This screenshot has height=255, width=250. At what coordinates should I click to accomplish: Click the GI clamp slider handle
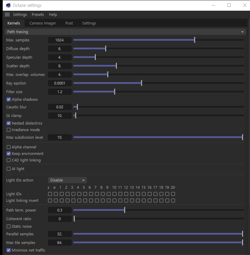coord(76,116)
